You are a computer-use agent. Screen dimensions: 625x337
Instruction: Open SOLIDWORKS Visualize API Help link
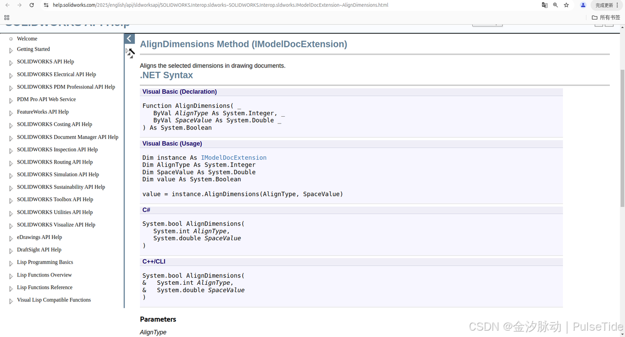coord(56,225)
